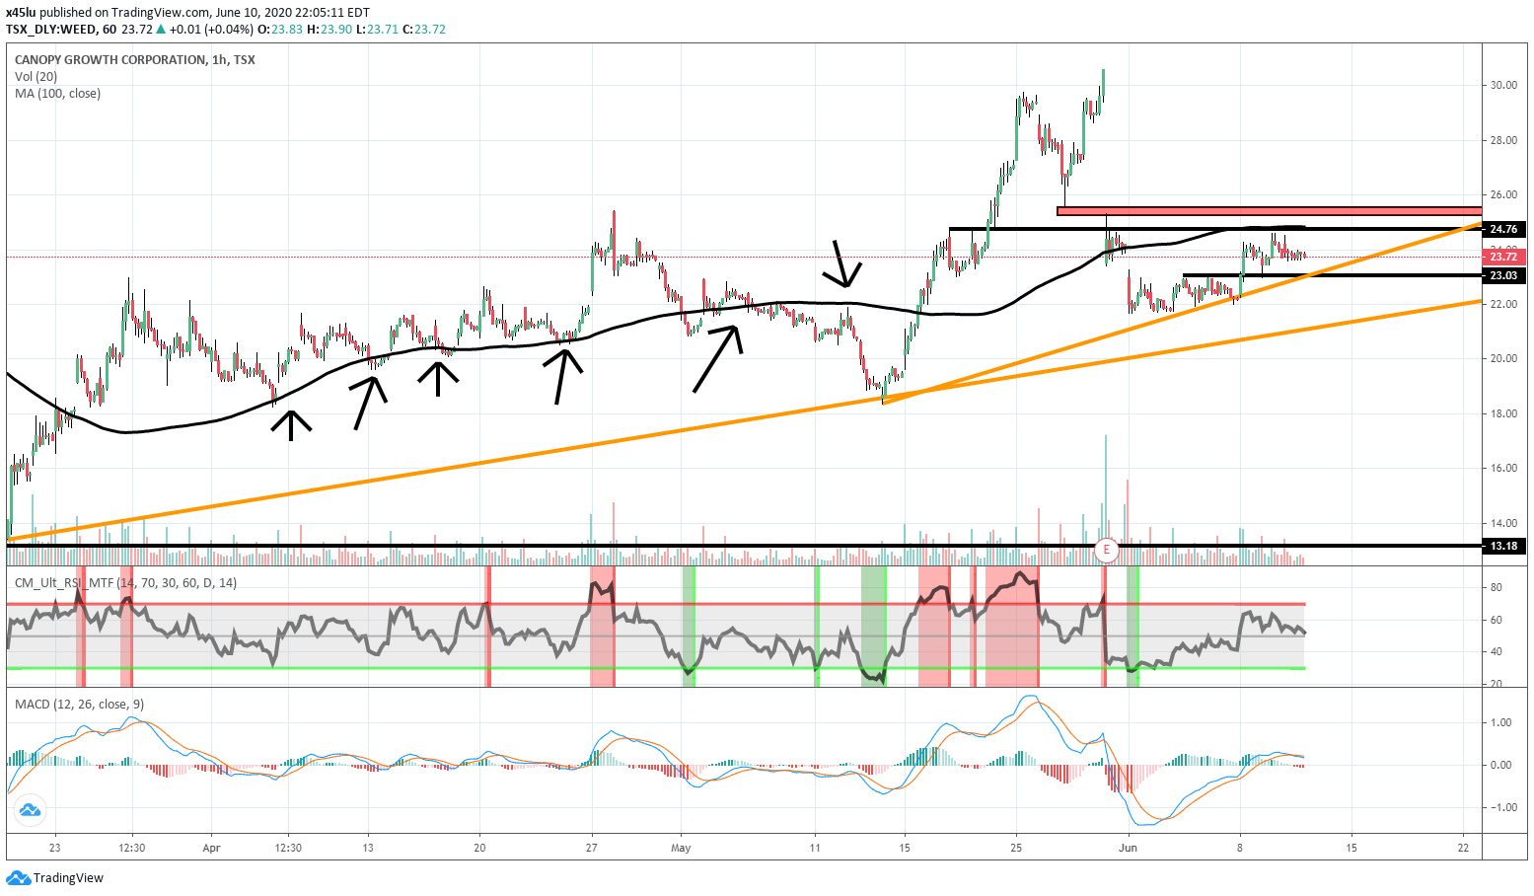Click the Vol (20) indicator label
Image resolution: width=1534 pixels, height=896 pixels.
[37, 77]
